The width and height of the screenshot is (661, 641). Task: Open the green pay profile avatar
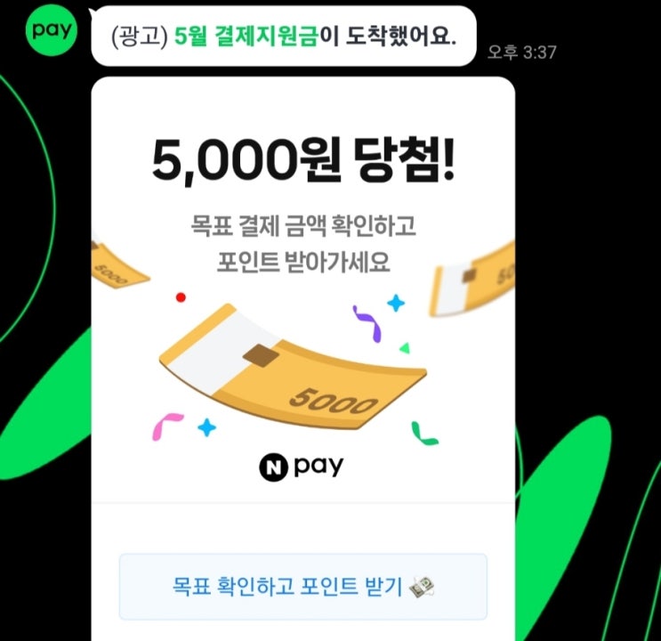[x=52, y=30]
